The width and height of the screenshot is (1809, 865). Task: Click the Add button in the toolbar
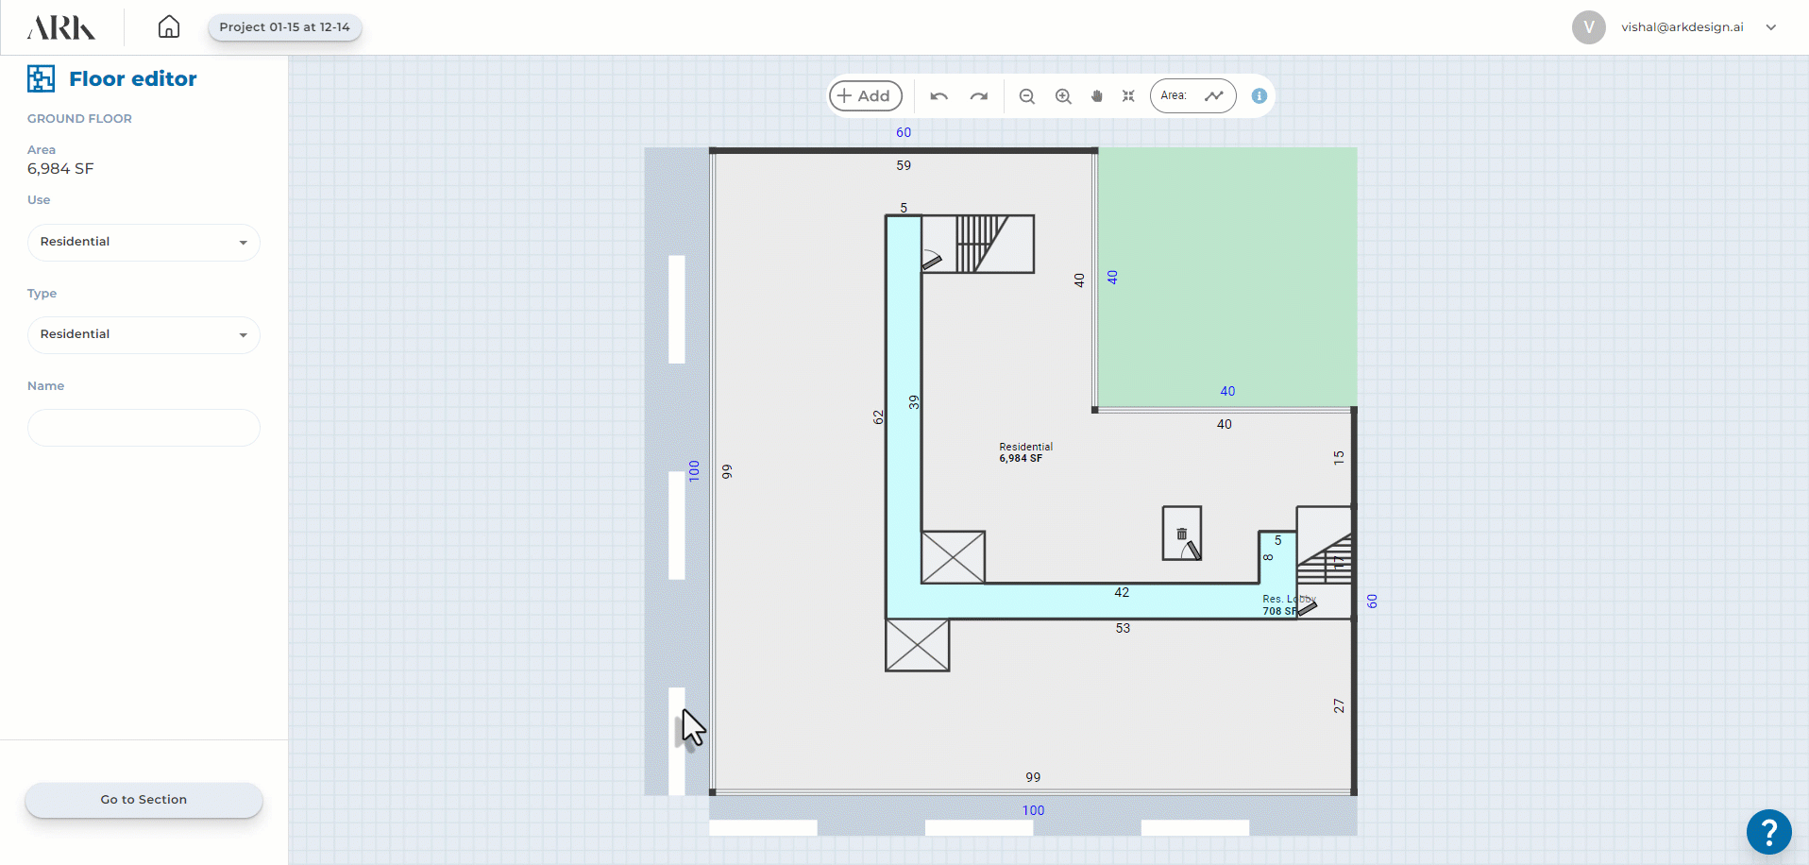[x=865, y=96]
